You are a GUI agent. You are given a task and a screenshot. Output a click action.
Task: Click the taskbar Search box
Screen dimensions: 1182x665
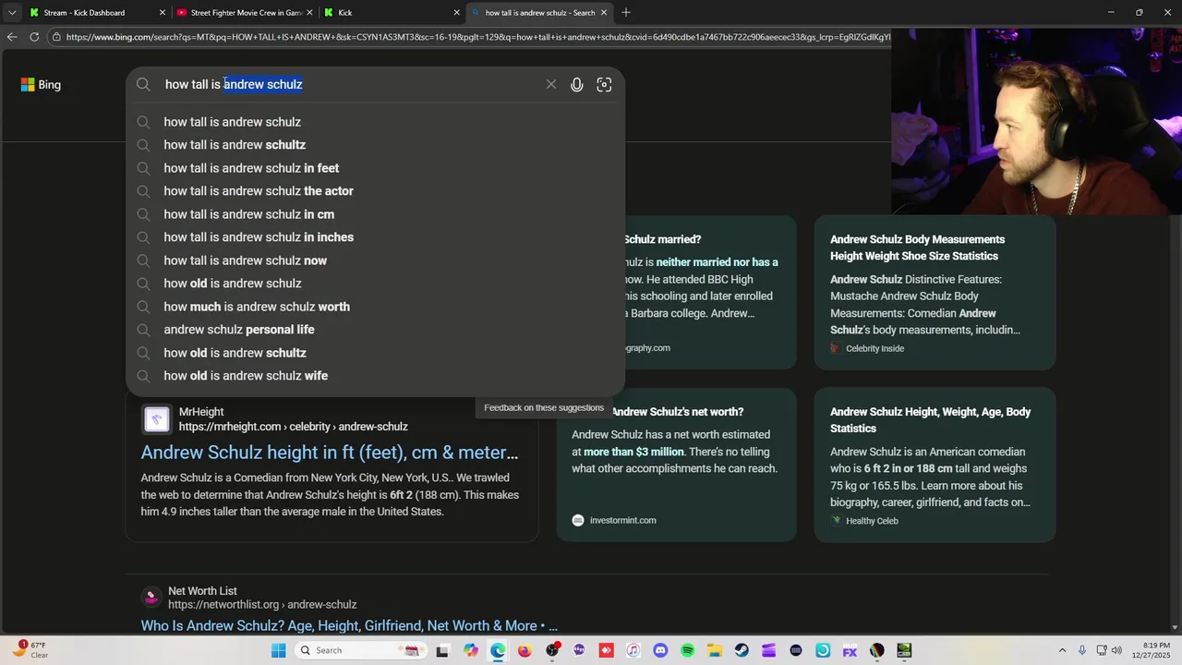[361, 650]
